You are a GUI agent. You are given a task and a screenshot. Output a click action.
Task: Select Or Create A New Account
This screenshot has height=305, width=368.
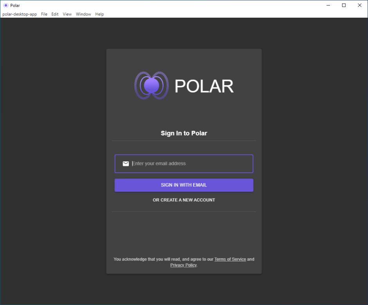(184, 200)
